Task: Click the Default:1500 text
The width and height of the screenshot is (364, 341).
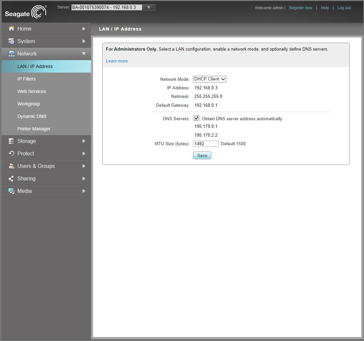Action: coord(233,144)
